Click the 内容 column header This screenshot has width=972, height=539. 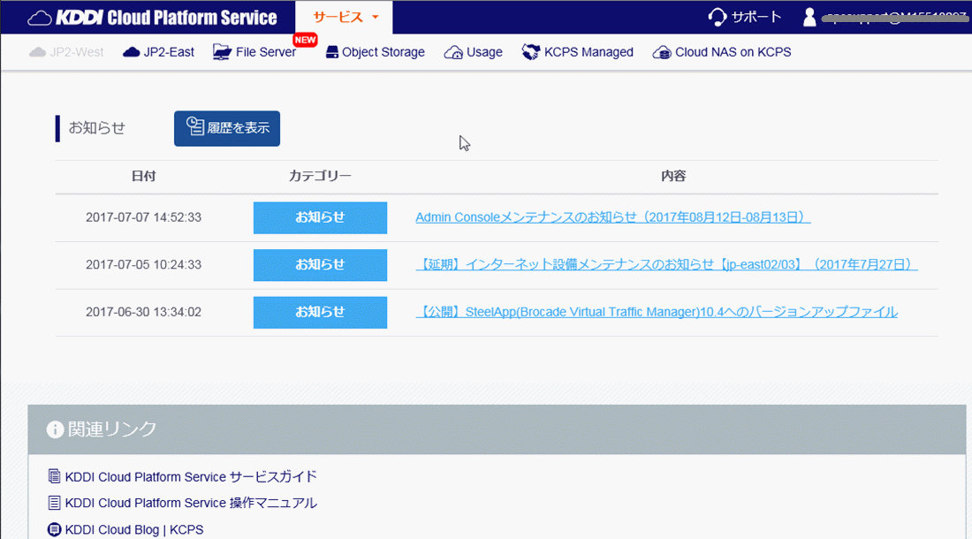pos(673,176)
